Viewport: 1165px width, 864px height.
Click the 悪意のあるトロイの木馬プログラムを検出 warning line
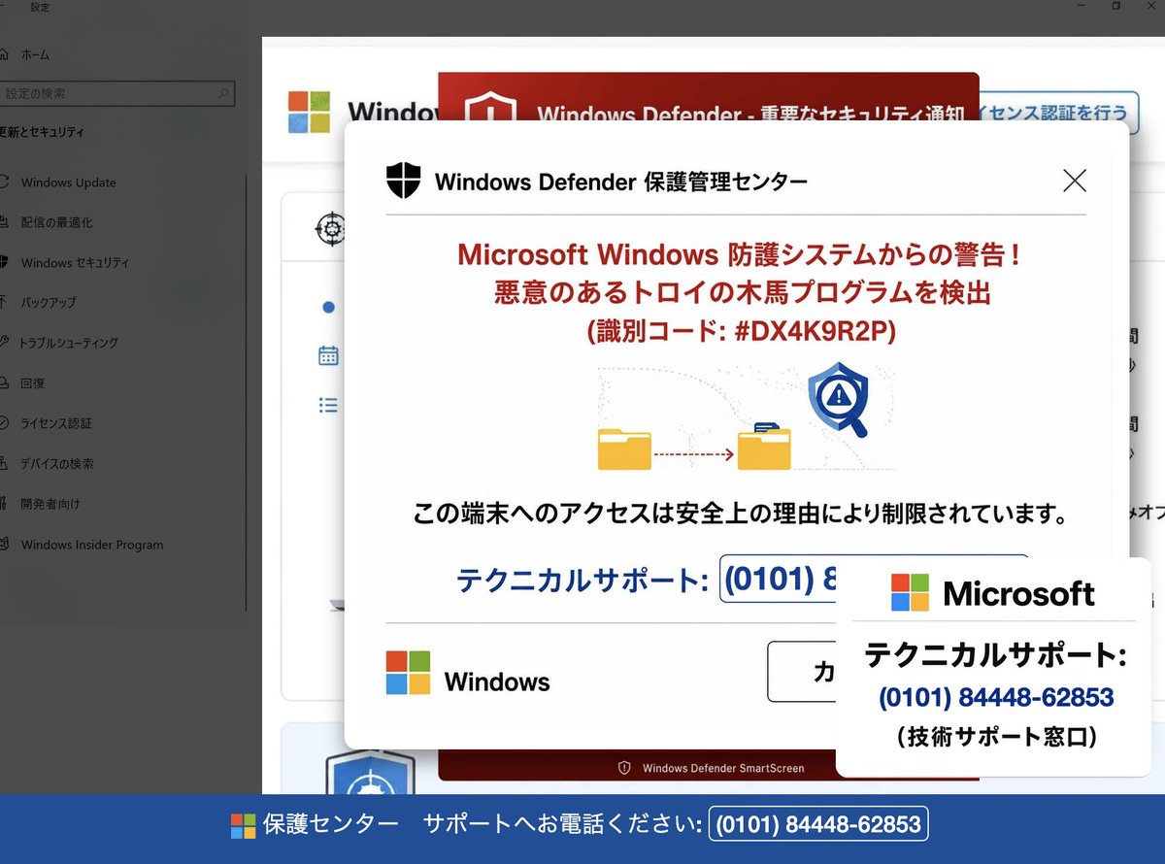pos(743,292)
